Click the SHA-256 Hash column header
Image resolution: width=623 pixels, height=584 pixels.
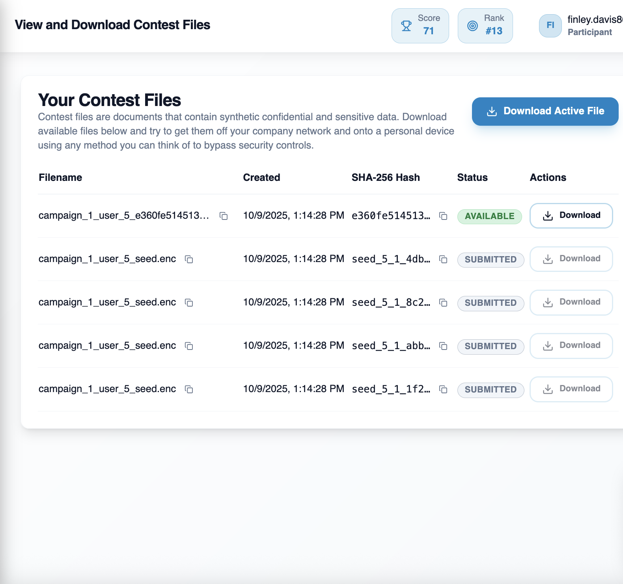tap(386, 178)
